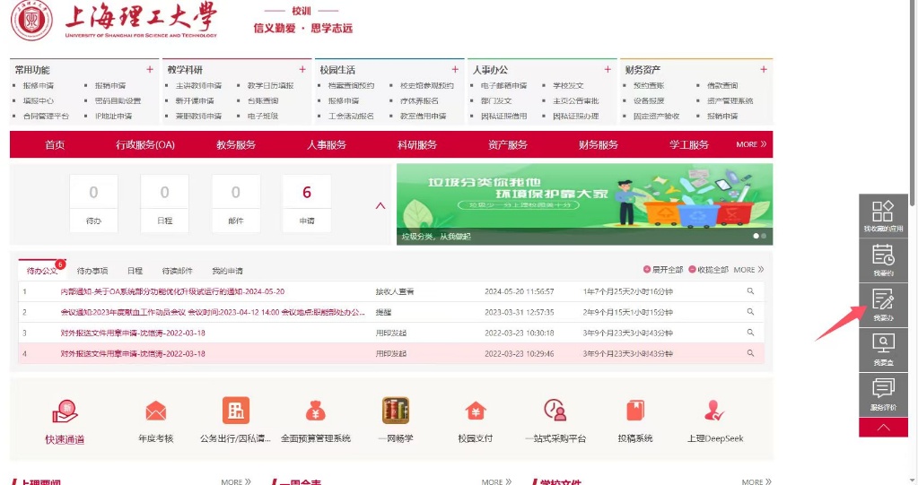Open 我要查 in the right sidebar
This screenshot has width=918, height=485.
click(x=883, y=350)
